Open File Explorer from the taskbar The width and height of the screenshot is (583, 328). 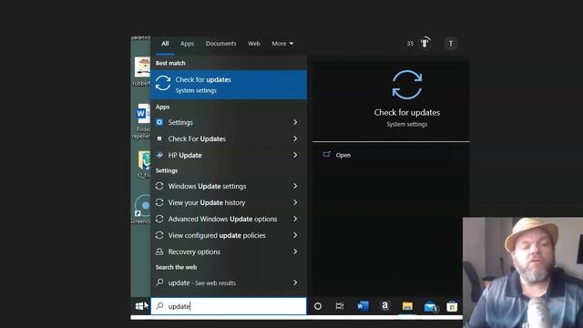pos(407,306)
